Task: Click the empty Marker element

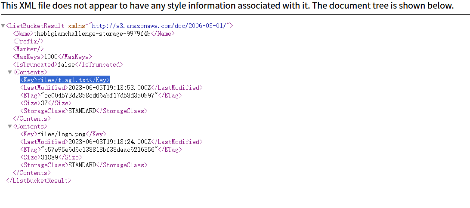Action: (x=28, y=49)
